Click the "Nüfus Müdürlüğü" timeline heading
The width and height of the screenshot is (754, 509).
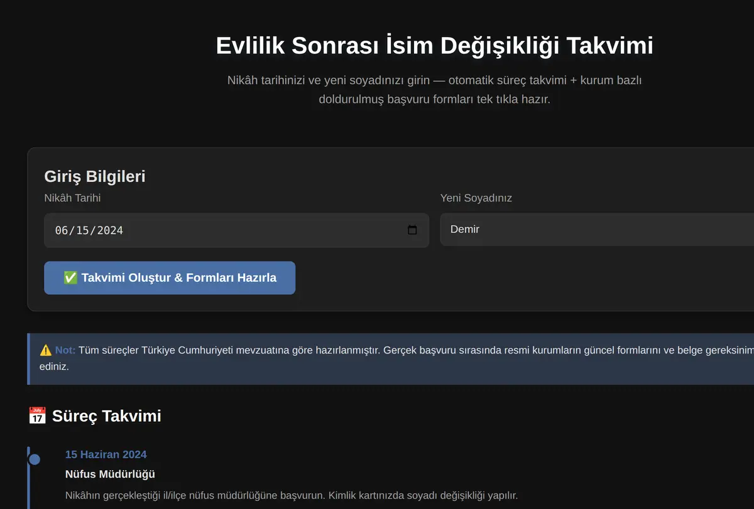(110, 474)
